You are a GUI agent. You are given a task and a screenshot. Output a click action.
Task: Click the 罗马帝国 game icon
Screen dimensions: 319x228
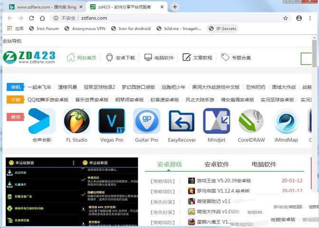tap(191, 191)
